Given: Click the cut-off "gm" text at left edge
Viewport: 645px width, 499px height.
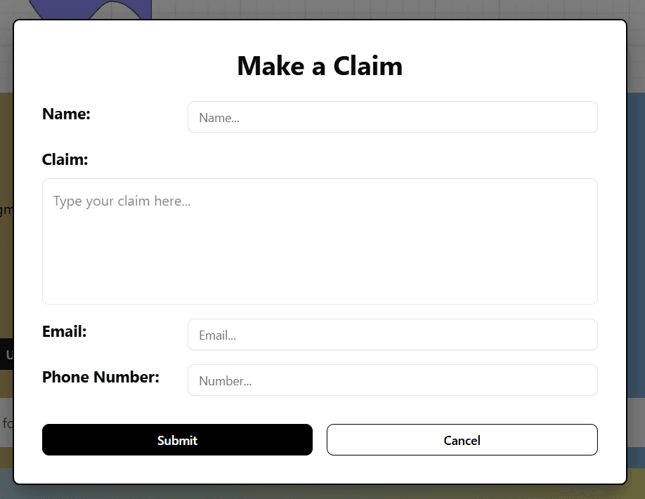Looking at the screenshot, I should [6, 210].
